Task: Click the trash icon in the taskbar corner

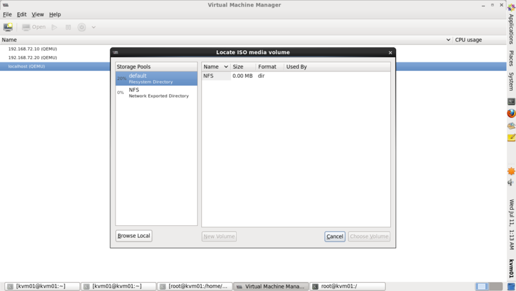Action: coord(511,286)
